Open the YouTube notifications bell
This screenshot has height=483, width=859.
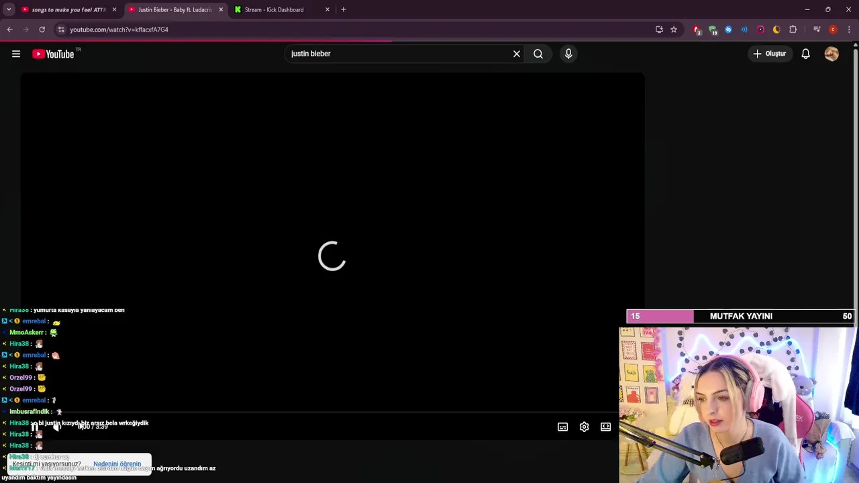tap(805, 54)
